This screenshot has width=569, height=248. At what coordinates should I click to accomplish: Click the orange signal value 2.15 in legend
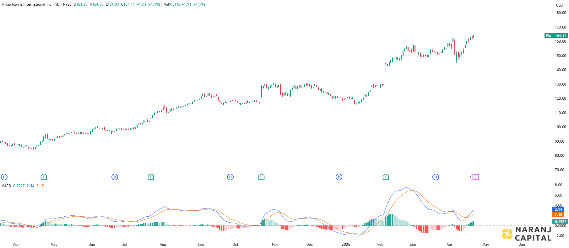pyautogui.click(x=40, y=186)
